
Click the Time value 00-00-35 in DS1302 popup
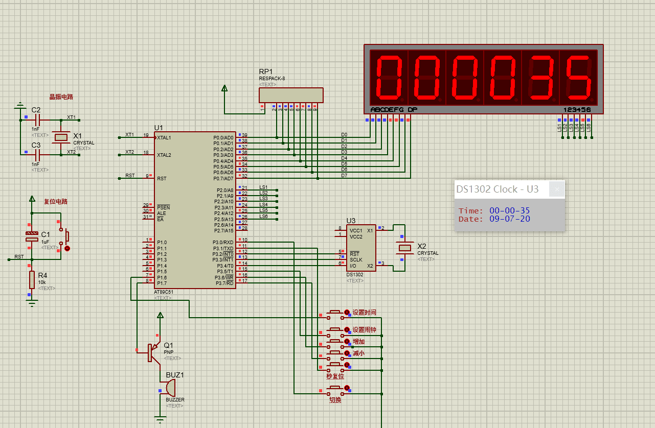[x=510, y=210]
